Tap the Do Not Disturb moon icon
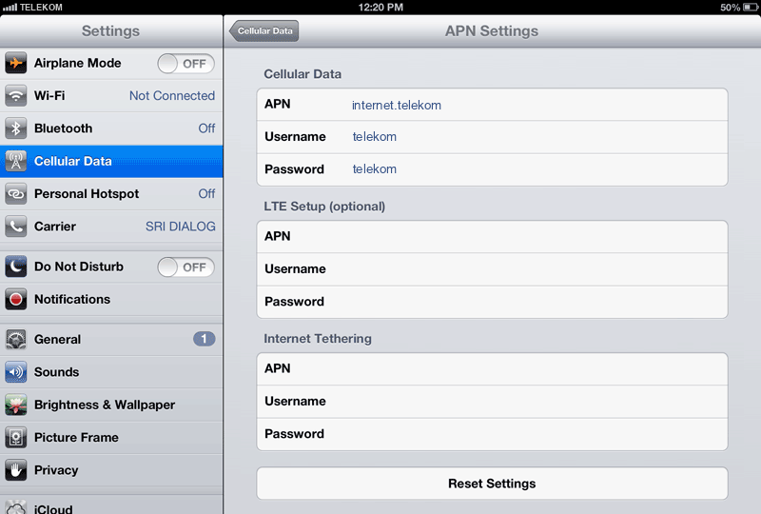 (15, 267)
